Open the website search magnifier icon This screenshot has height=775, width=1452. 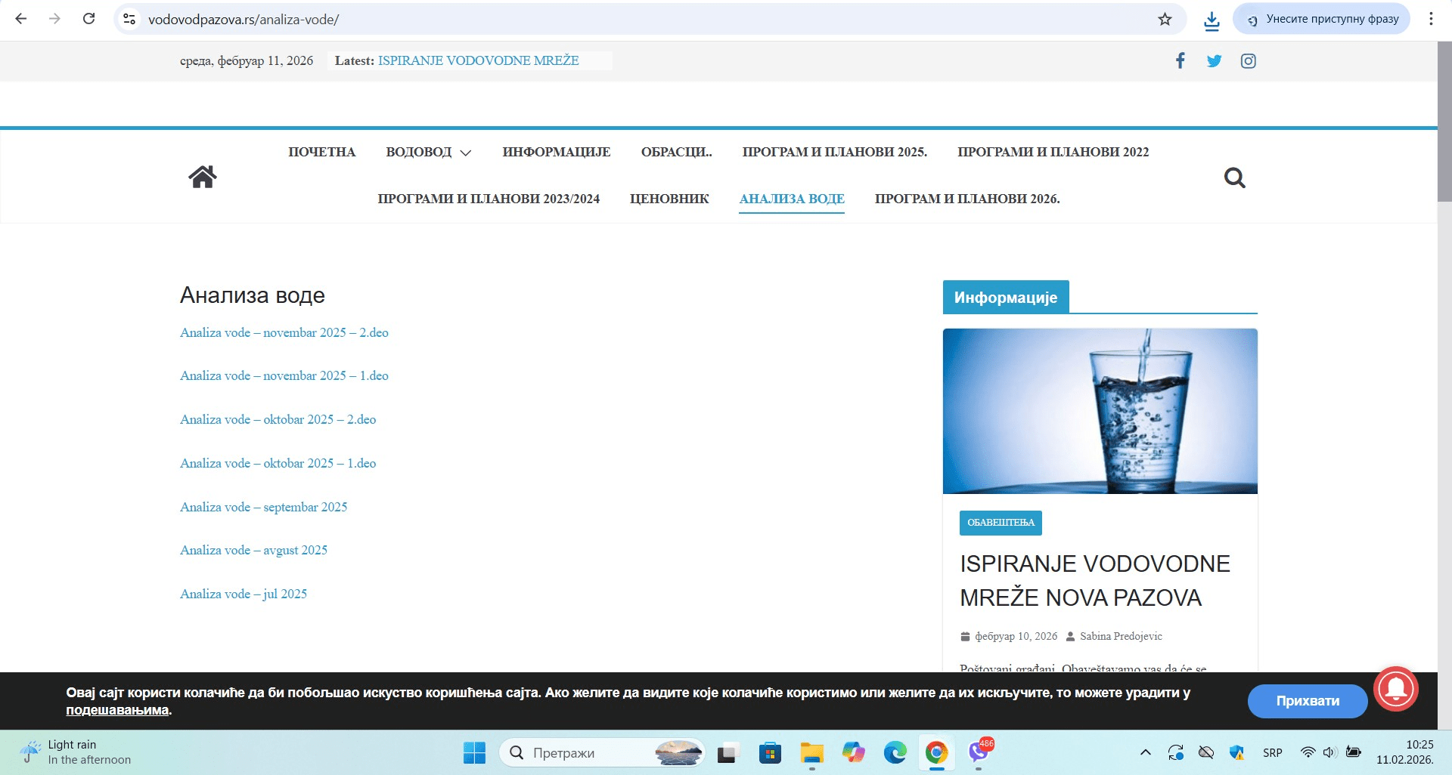[x=1234, y=178]
